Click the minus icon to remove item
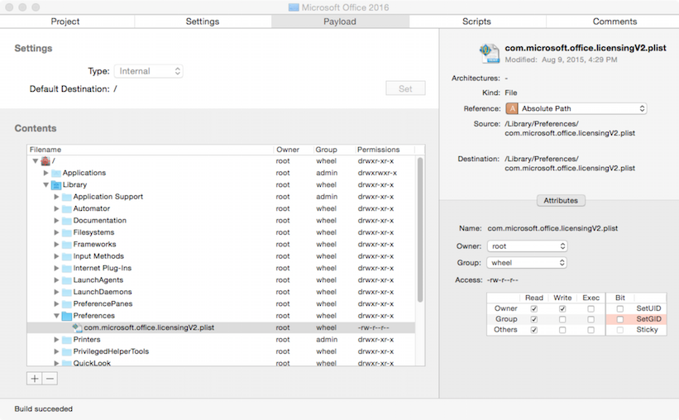 tap(50, 379)
